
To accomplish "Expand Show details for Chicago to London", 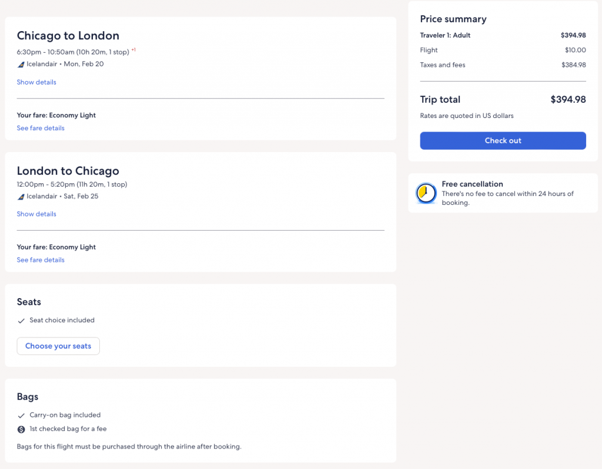I will [x=36, y=82].
